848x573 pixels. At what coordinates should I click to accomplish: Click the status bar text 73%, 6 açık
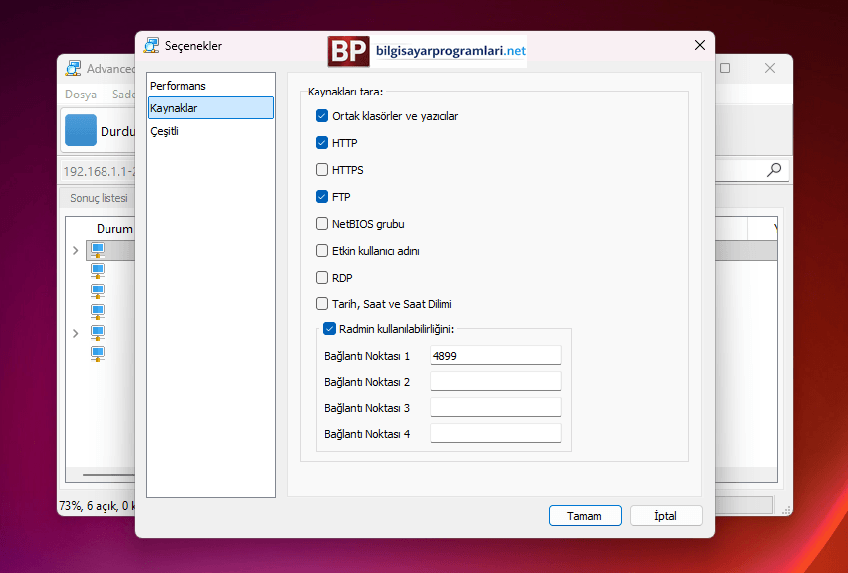pos(97,506)
